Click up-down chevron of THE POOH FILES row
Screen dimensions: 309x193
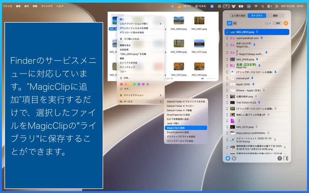tap(227, 103)
